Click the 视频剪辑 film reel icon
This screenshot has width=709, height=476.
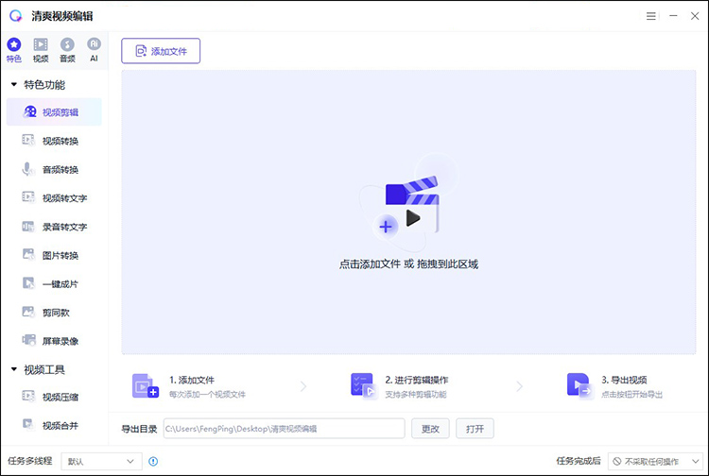30,111
